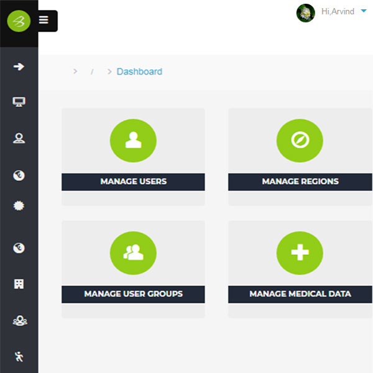Click the Dashboard breadcrumb link
The image size is (373, 373).
coord(139,71)
